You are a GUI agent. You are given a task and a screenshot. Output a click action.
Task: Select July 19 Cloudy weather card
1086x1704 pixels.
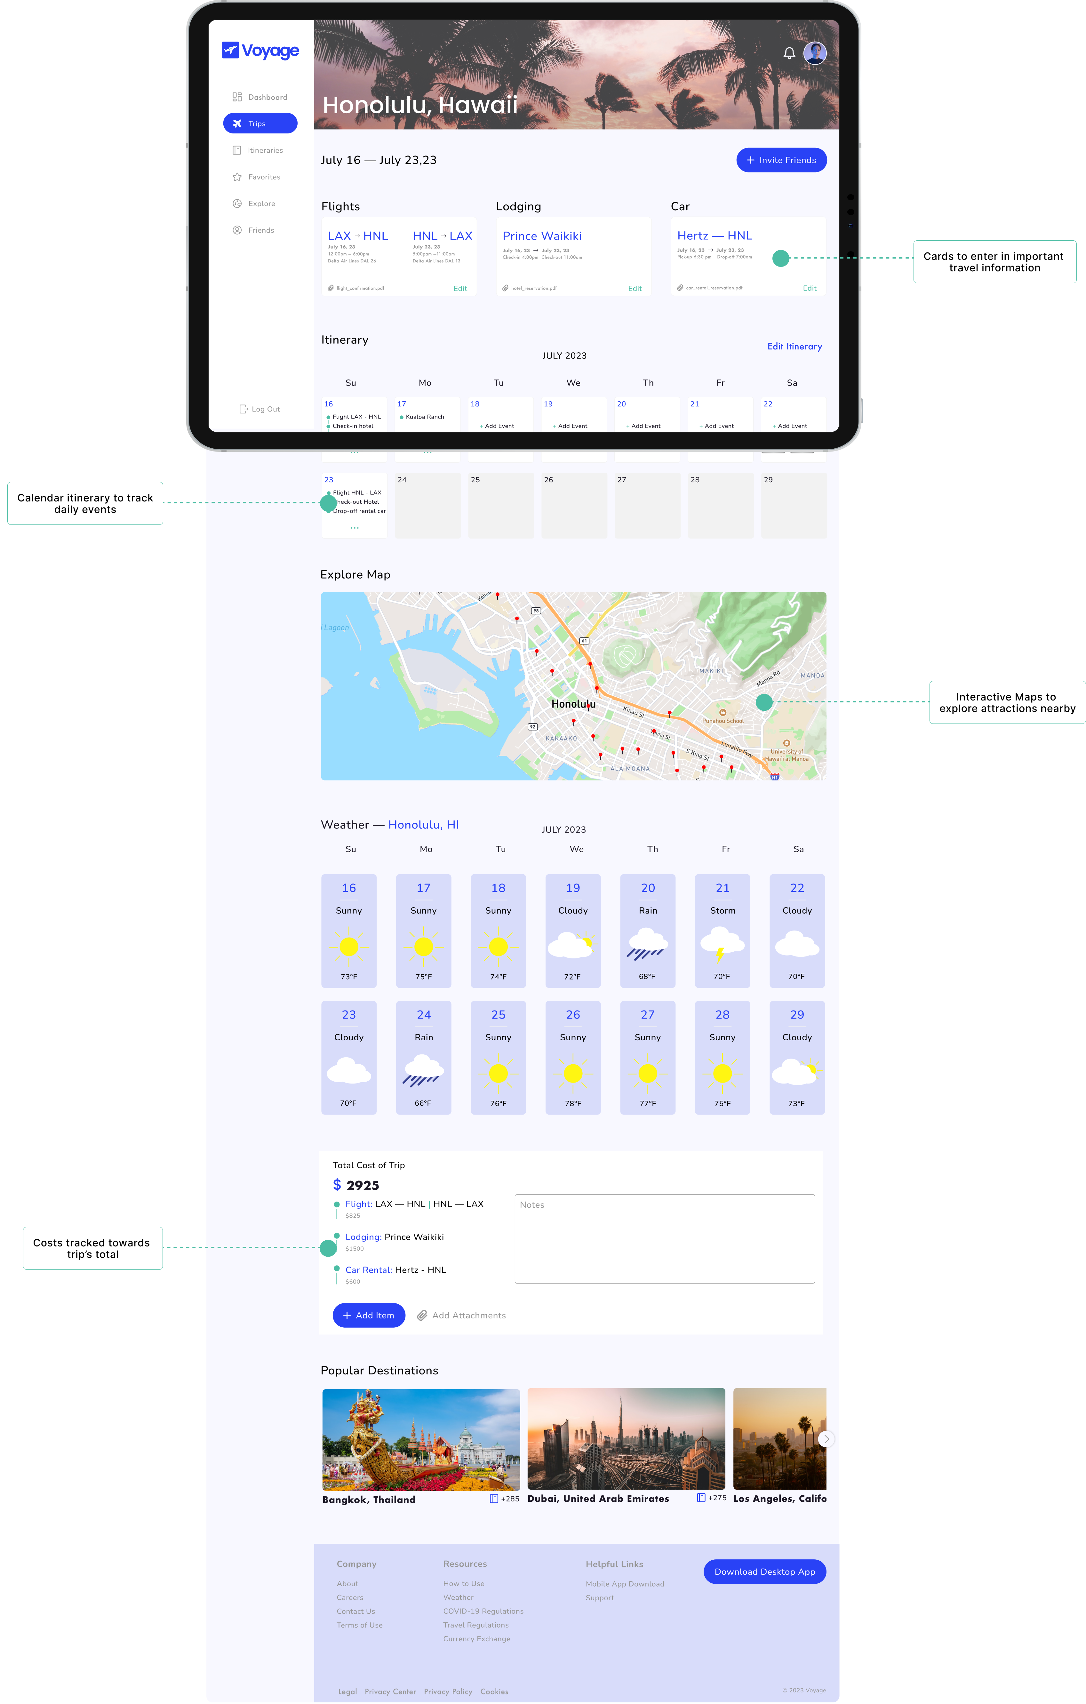pyautogui.click(x=573, y=931)
